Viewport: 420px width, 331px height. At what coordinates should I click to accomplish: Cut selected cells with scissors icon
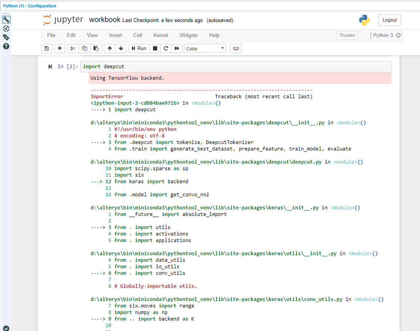click(x=73, y=48)
